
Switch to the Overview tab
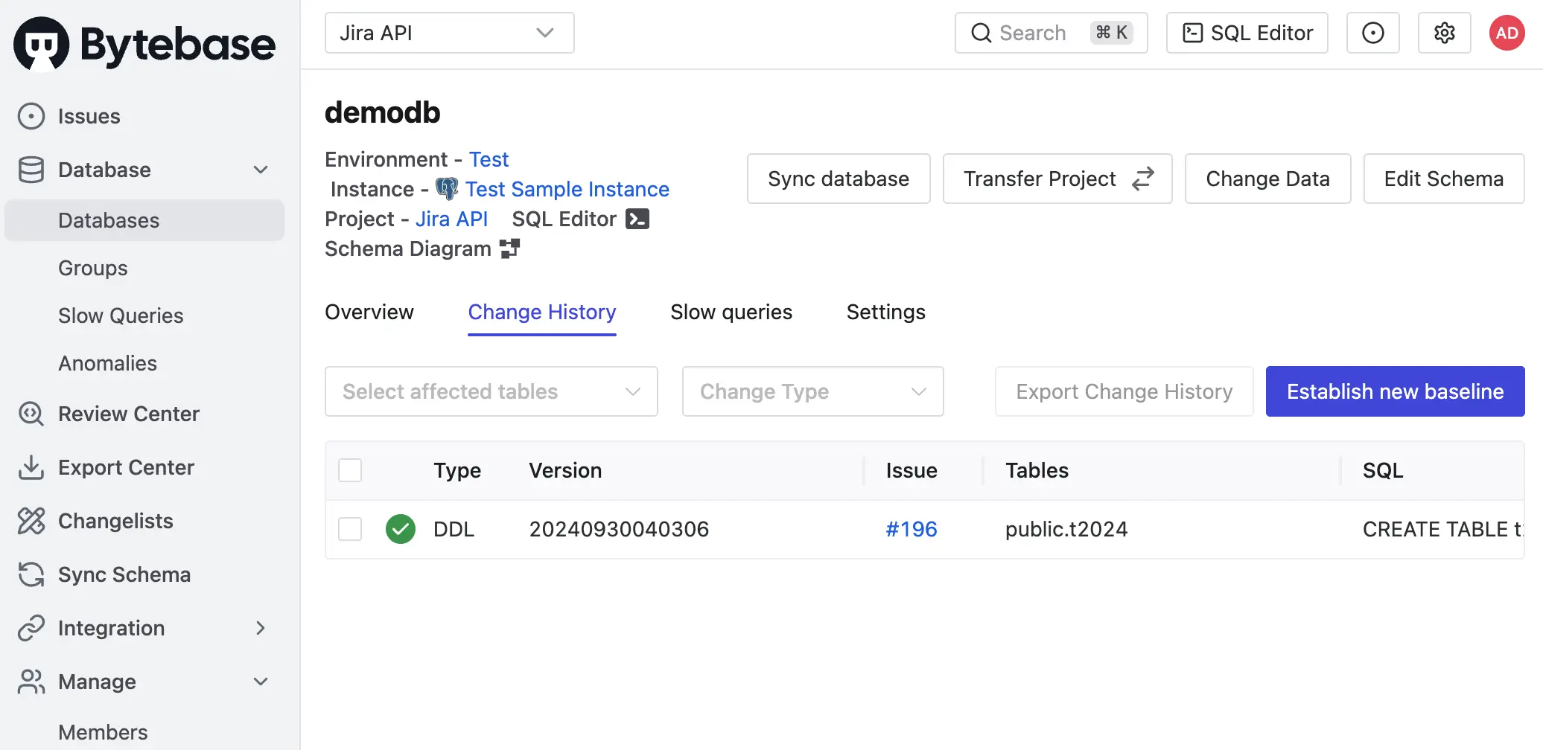pyautogui.click(x=369, y=312)
